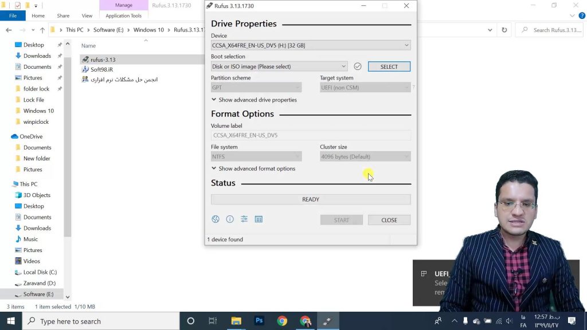
Task: Click the CLOSE button in Rufus
Action: coord(389,220)
